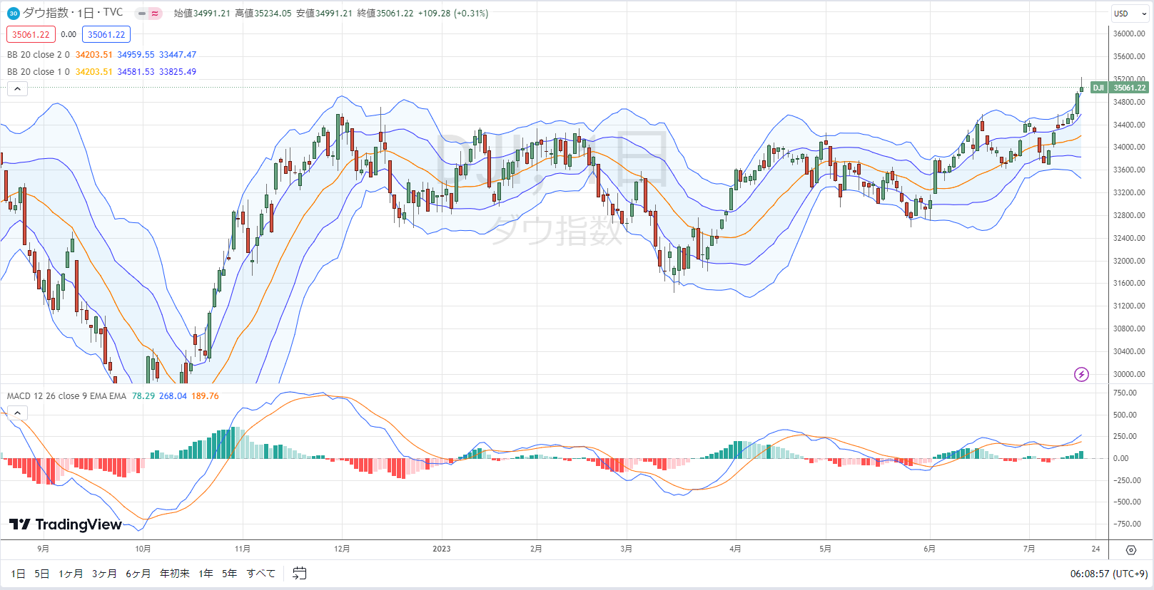Click the MACD signal value 189.76
This screenshot has height=590, width=1154.
pos(205,396)
